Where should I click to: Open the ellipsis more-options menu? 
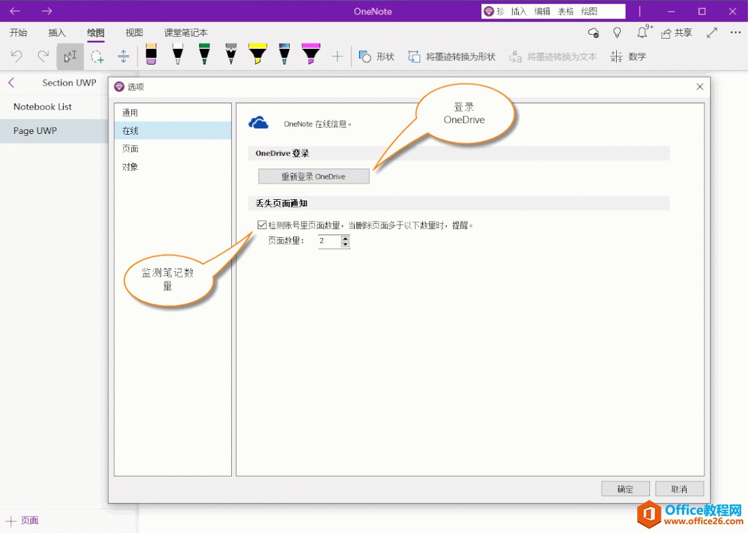click(x=735, y=32)
